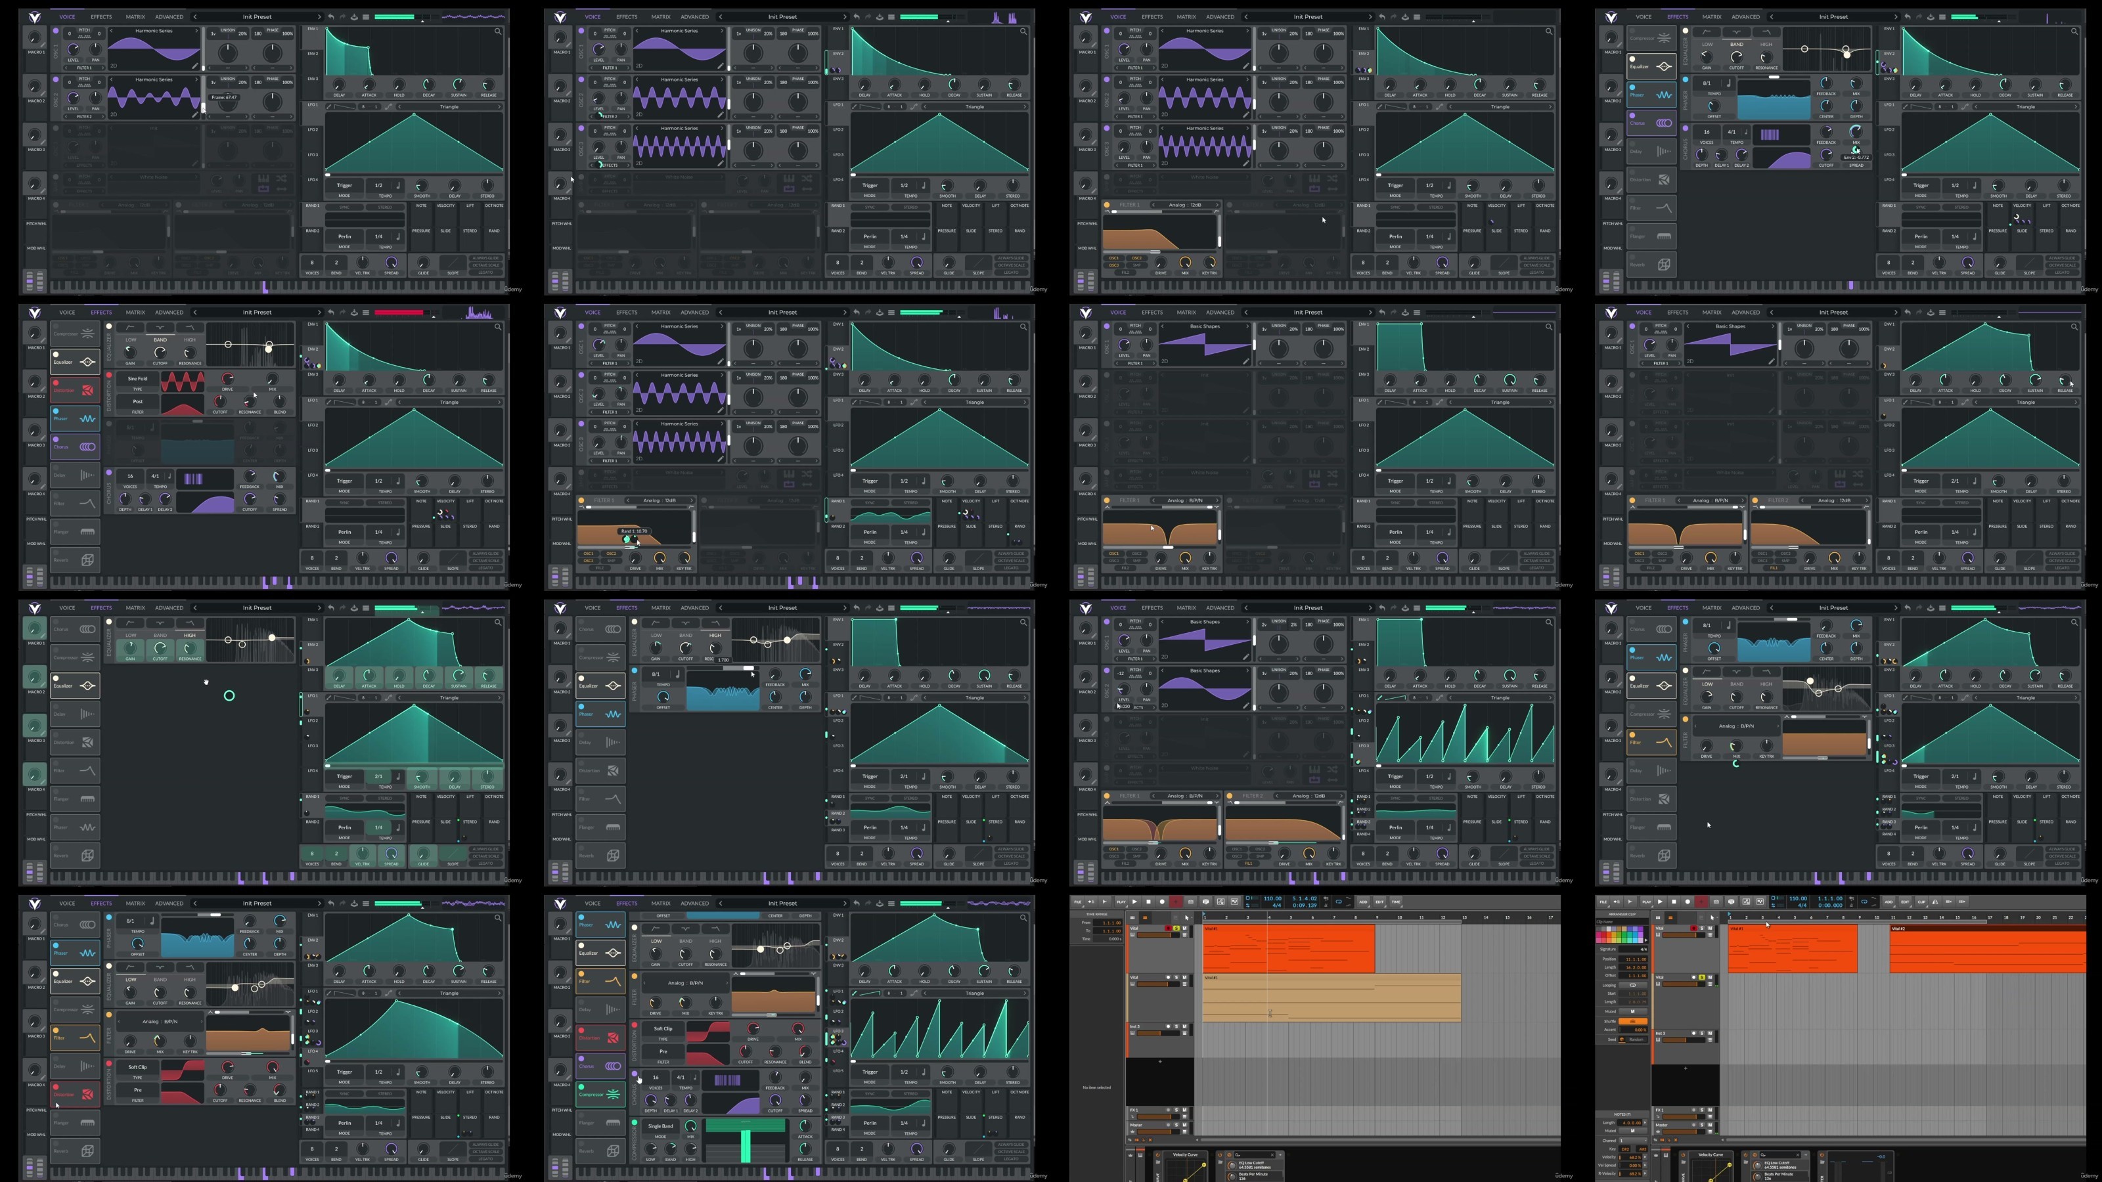
Task: Click OCTAVE SCALE in Compressor-enabled Vital window
Action: 1012,1152
